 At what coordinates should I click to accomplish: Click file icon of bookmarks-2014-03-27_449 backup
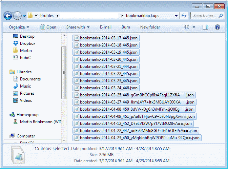(77, 102)
